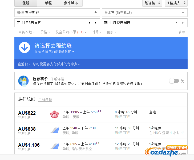Add another origin airport with plus icon
This screenshot has height=160, width=194.
coord(95,12)
